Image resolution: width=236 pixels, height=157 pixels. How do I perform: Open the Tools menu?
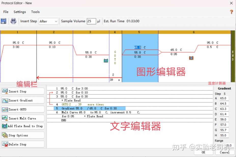[x=35, y=12]
